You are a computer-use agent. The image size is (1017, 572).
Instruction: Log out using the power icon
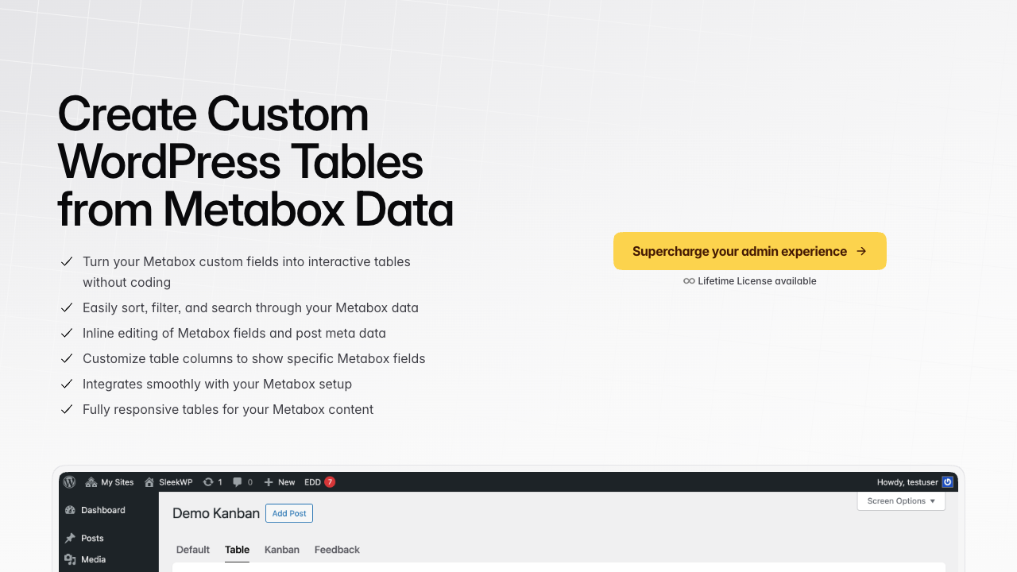click(947, 481)
